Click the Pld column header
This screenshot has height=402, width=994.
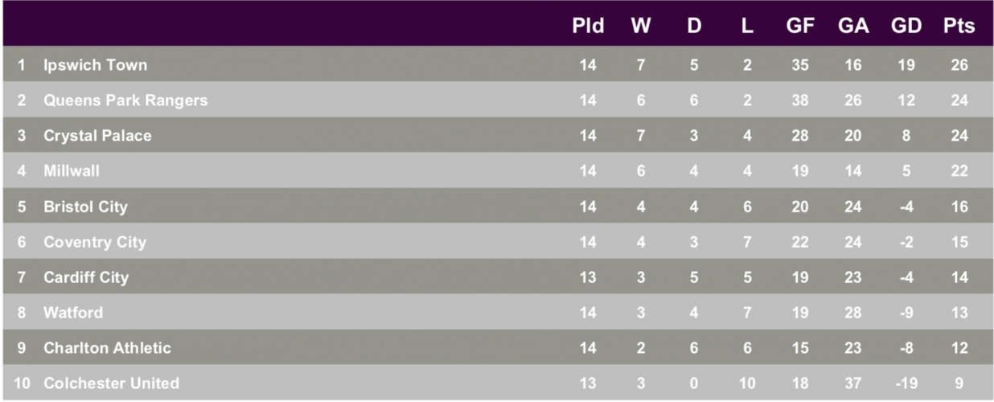588,26
